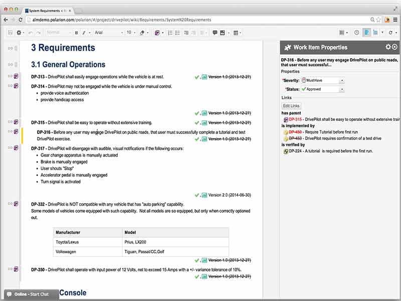Click the teal version icon next to Version 2.0
401x301 pixels.
(205, 195)
